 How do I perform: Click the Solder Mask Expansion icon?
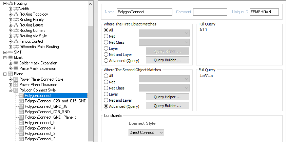click(16, 63)
